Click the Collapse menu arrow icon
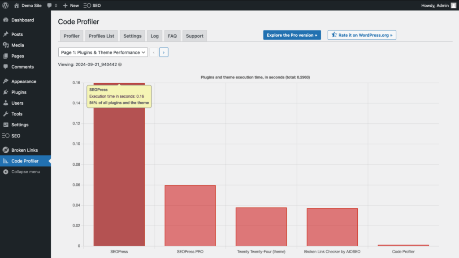 coord(6,172)
